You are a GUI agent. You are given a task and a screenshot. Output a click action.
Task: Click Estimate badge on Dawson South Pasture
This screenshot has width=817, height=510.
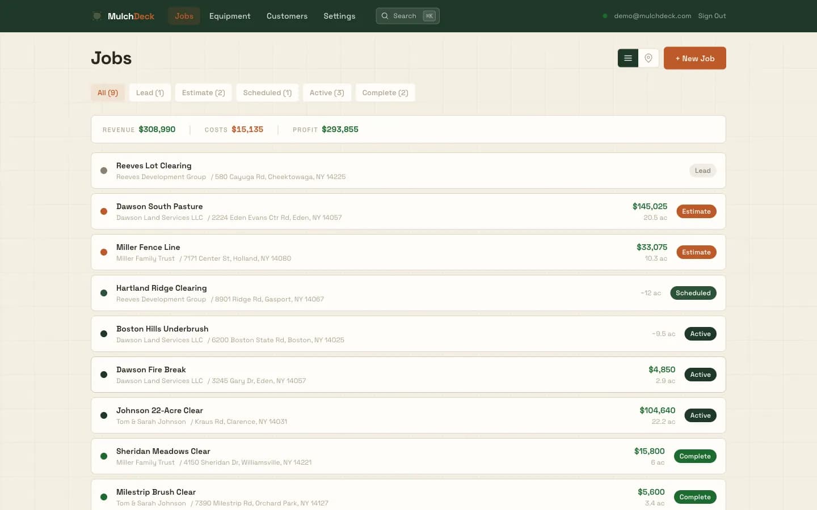[x=696, y=211]
